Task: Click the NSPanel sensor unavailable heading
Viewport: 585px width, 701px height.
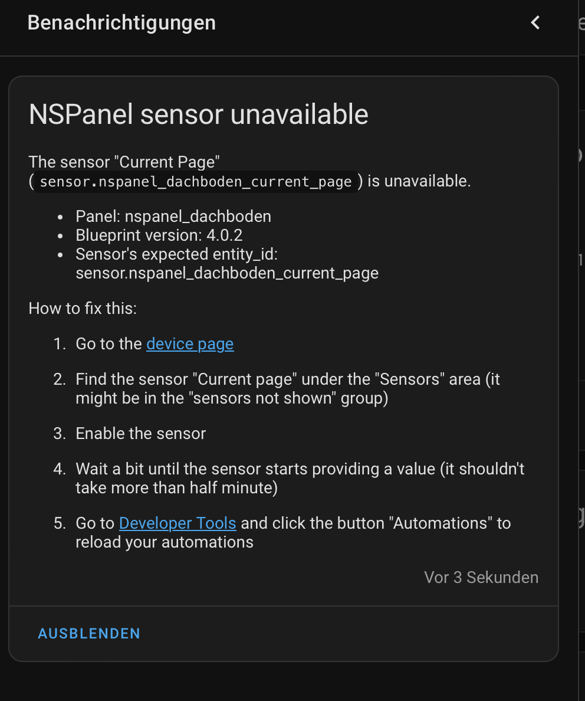Action: point(198,114)
